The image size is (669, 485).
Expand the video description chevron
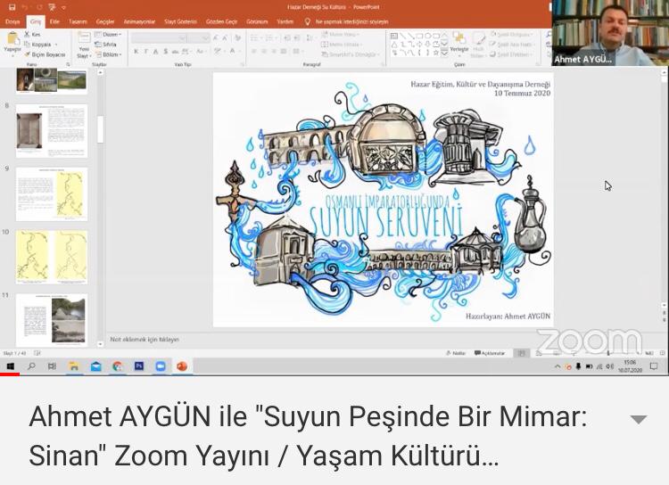point(638,420)
